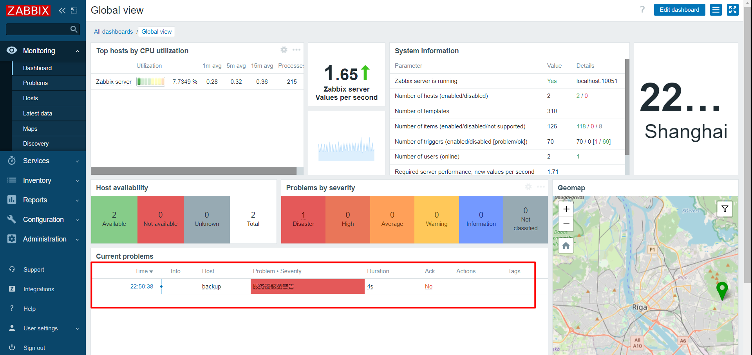Open Problems by severity settings gear
The width and height of the screenshot is (752, 355).
pos(528,187)
